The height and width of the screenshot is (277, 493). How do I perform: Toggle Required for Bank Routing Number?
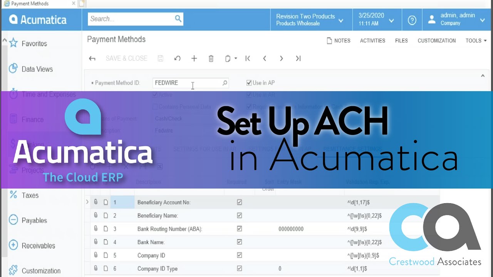tap(240, 229)
